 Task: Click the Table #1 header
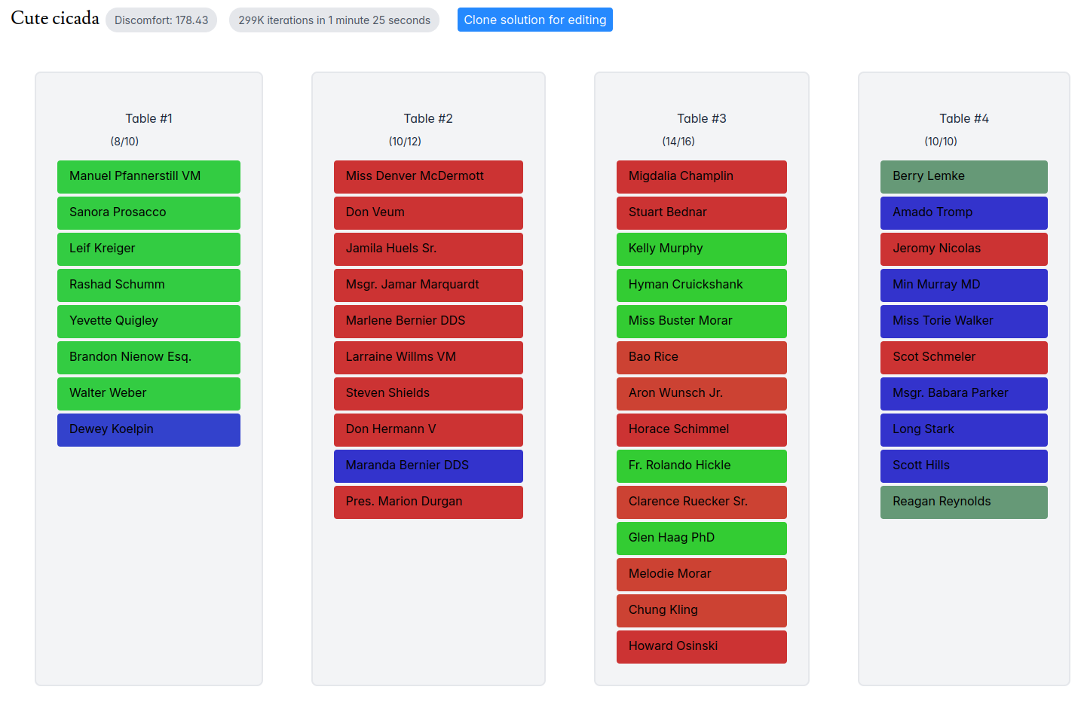coord(149,118)
